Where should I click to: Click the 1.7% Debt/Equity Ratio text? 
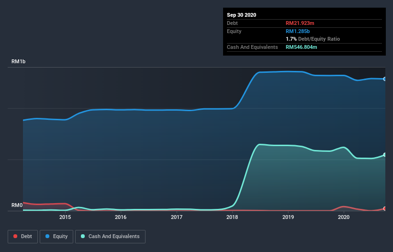(x=313, y=39)
